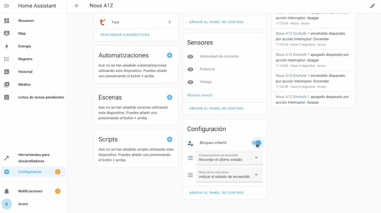Toggle the Bloqueo infantil switch

pyautogui.click(x=256, y=143)
